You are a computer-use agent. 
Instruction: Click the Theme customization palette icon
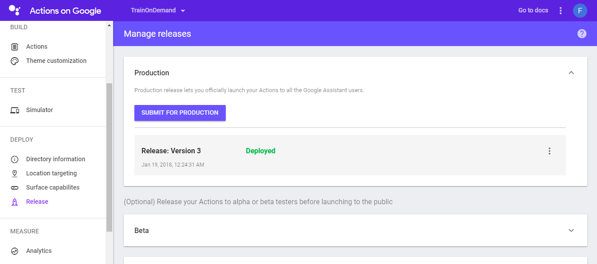click(x=15, y=61)
